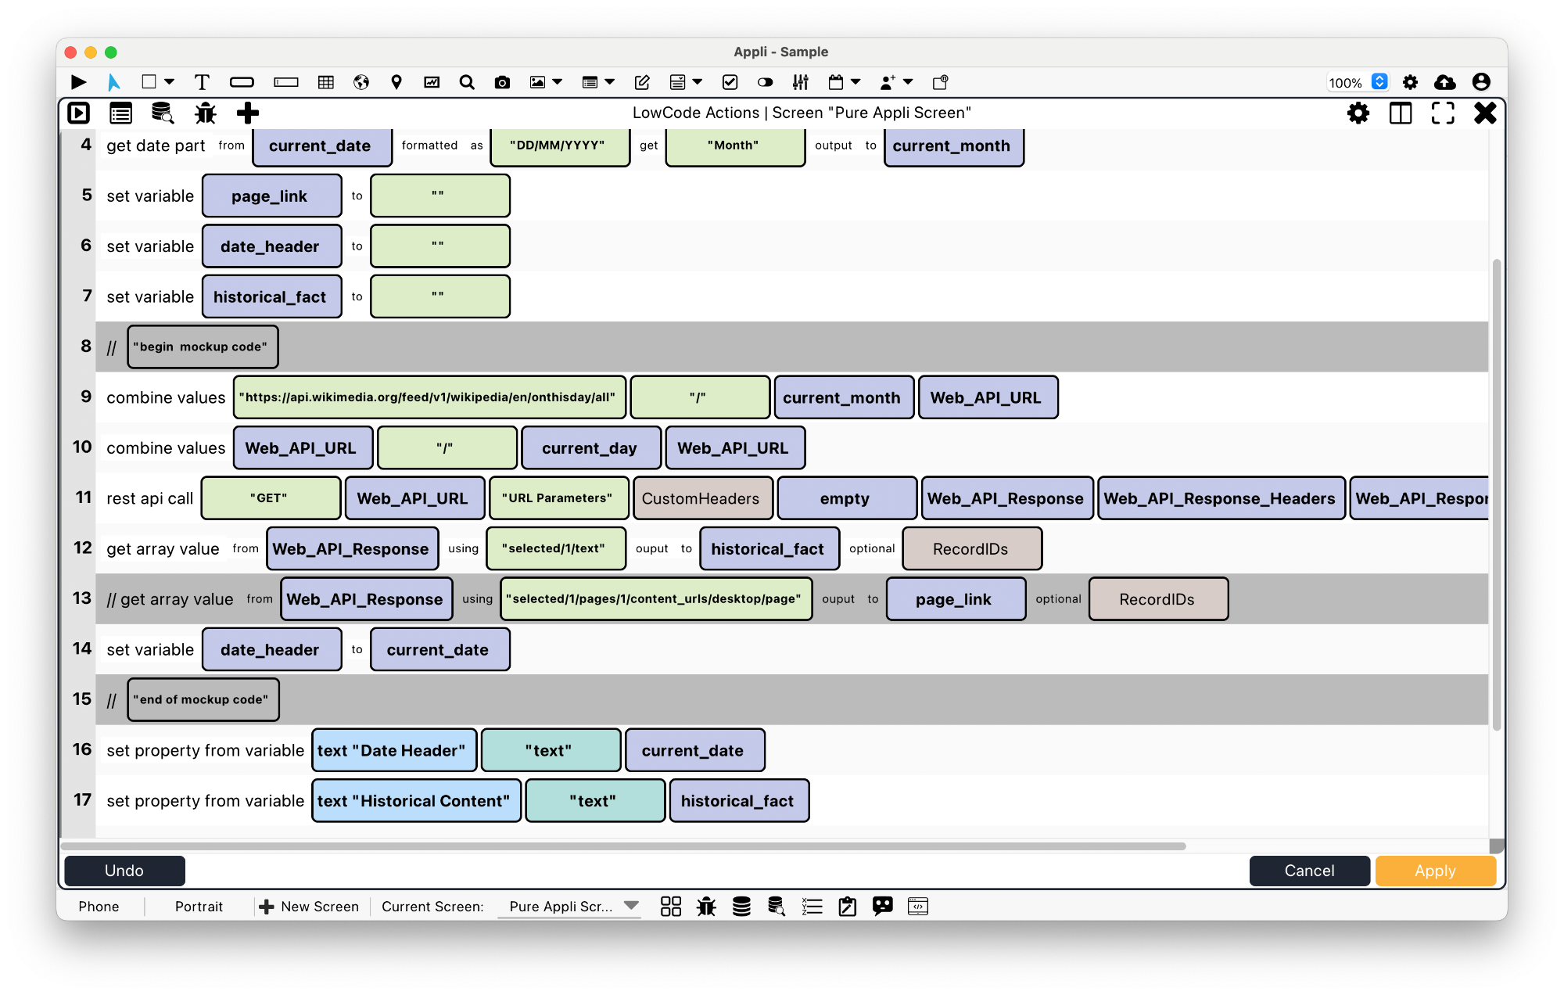The width and height of the screenshot is (1564, 995).
Task: Select the globe browser tool
Action: pos(361,82)
